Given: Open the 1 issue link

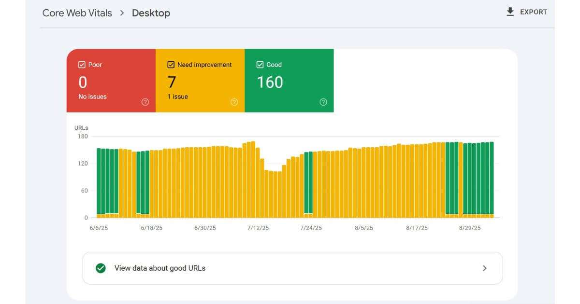Looking at the screenshot, I should pyautogui.click(x=177, y=97).
